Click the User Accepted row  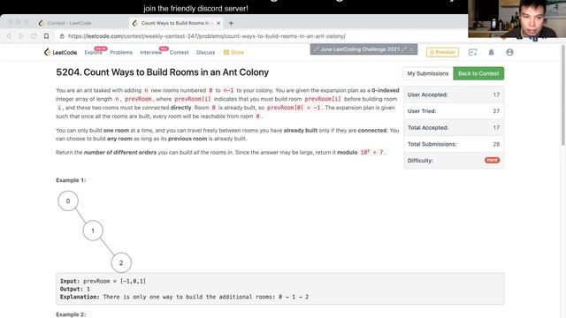click(454, 95)
